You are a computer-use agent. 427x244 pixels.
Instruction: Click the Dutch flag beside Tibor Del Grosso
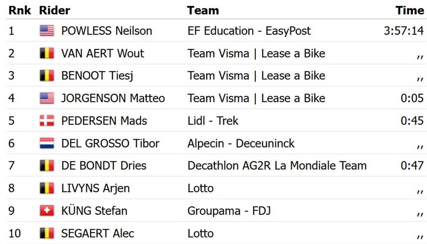coord(47,143)
